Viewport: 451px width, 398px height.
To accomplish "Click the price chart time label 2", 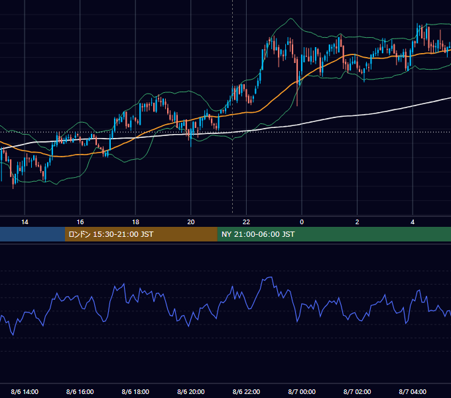I will (357, 222).
